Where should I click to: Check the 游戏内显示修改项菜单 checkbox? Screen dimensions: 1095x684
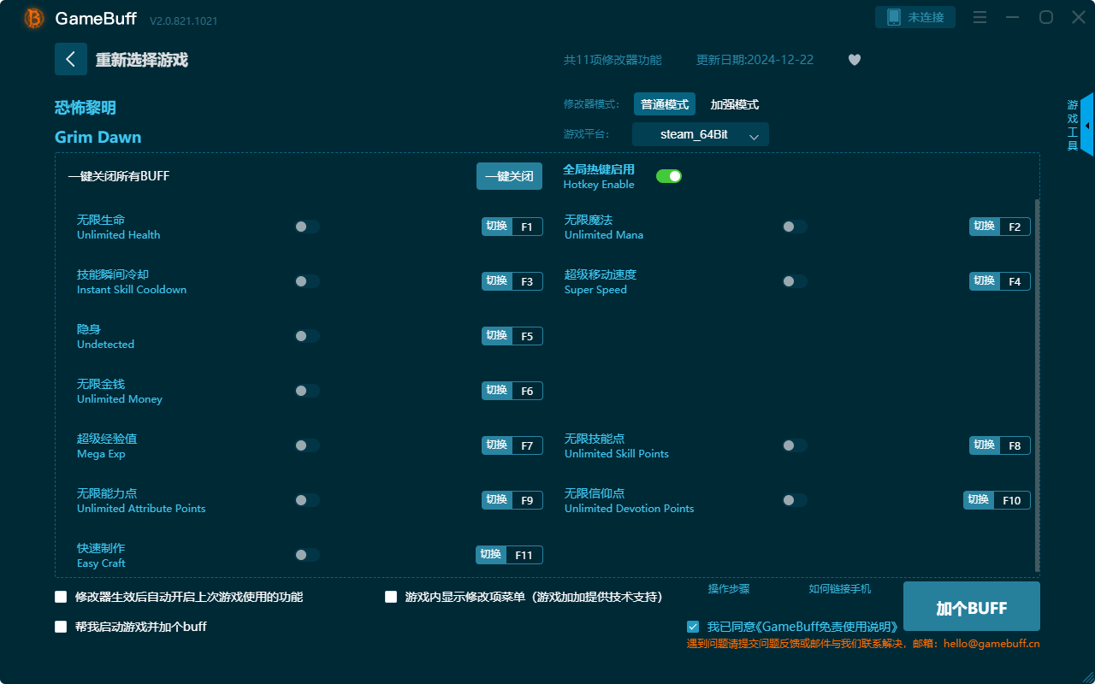[391, 596]
